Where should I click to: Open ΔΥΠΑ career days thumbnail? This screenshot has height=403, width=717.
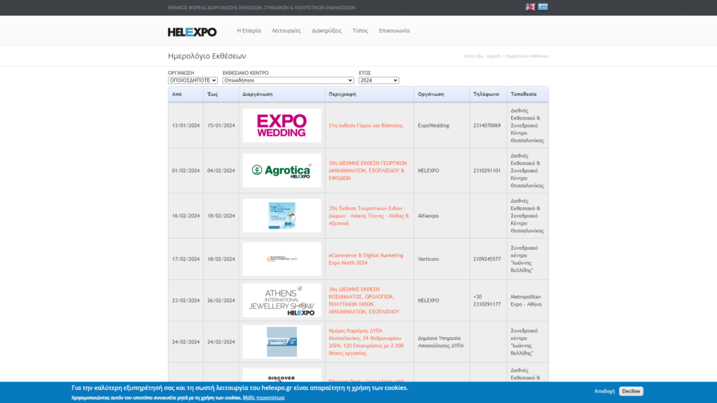(281, 341)
